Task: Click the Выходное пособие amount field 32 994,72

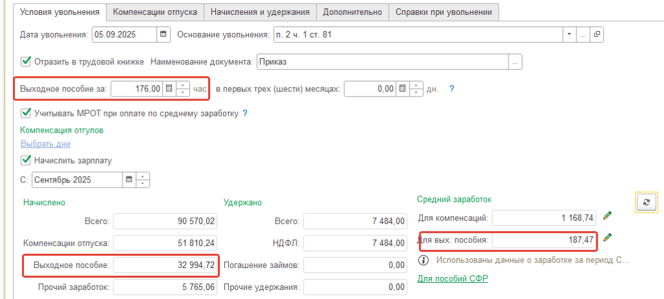Action: [x=166, y=265]
